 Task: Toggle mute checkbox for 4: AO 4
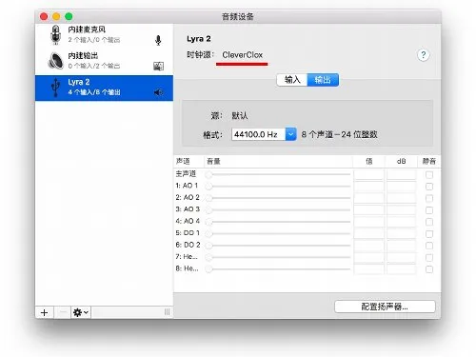pyautogui.click(x=429, y=222)
